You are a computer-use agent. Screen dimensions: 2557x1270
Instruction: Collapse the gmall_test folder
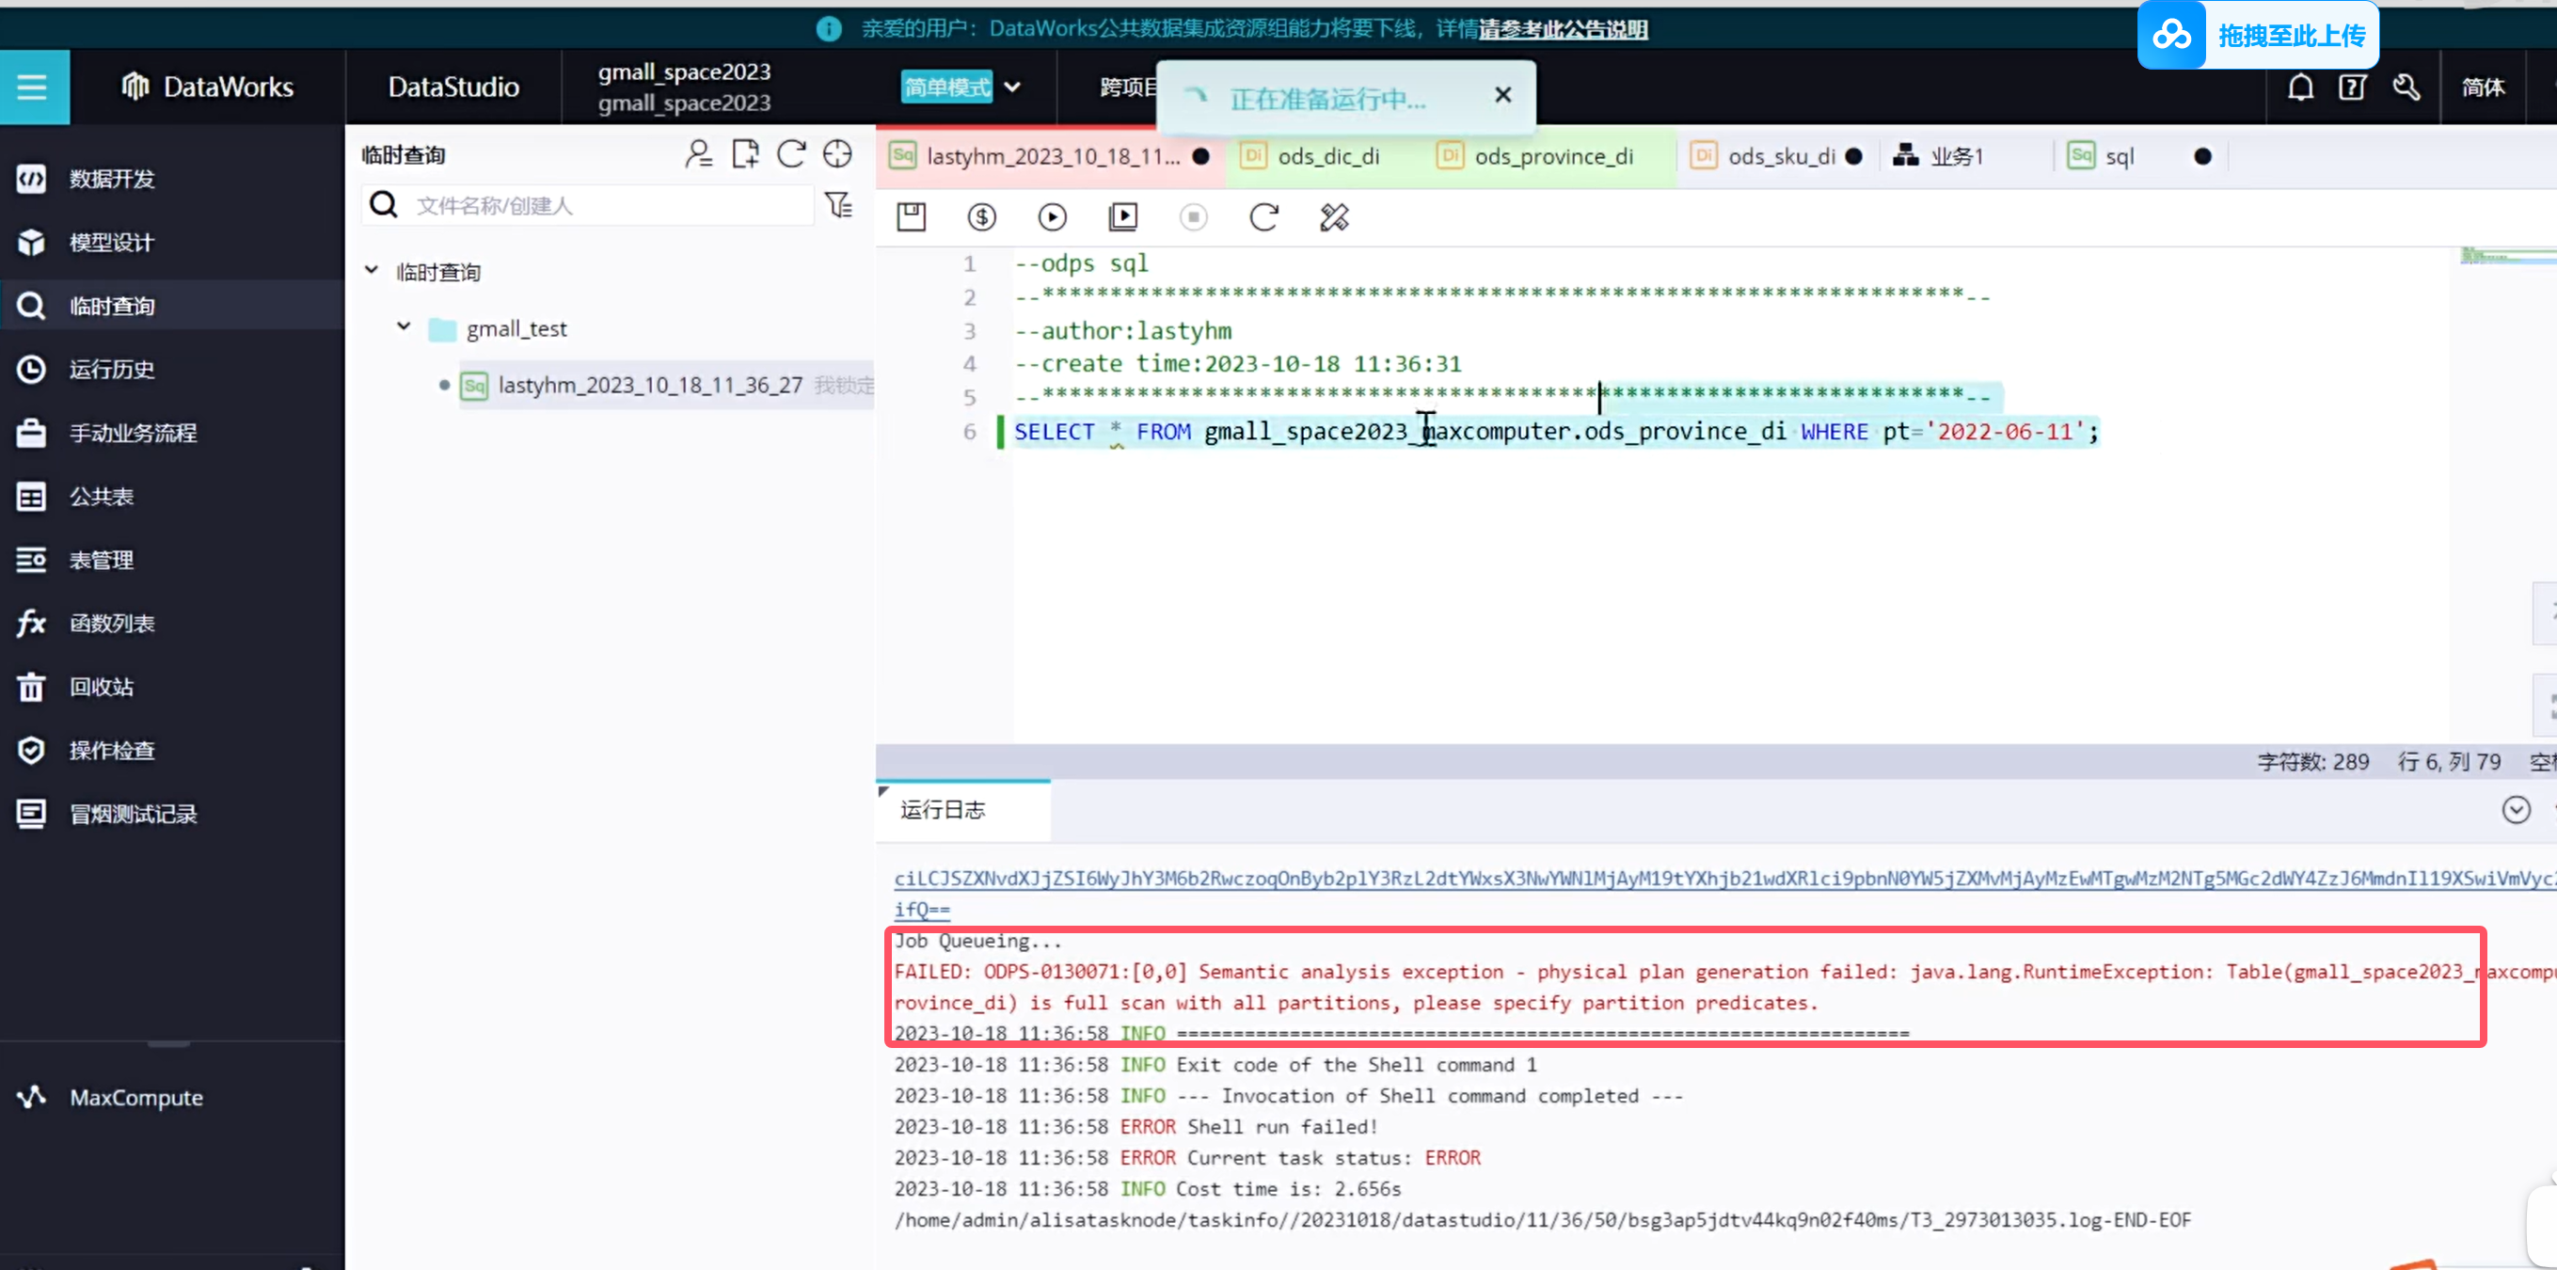[403, 326]
